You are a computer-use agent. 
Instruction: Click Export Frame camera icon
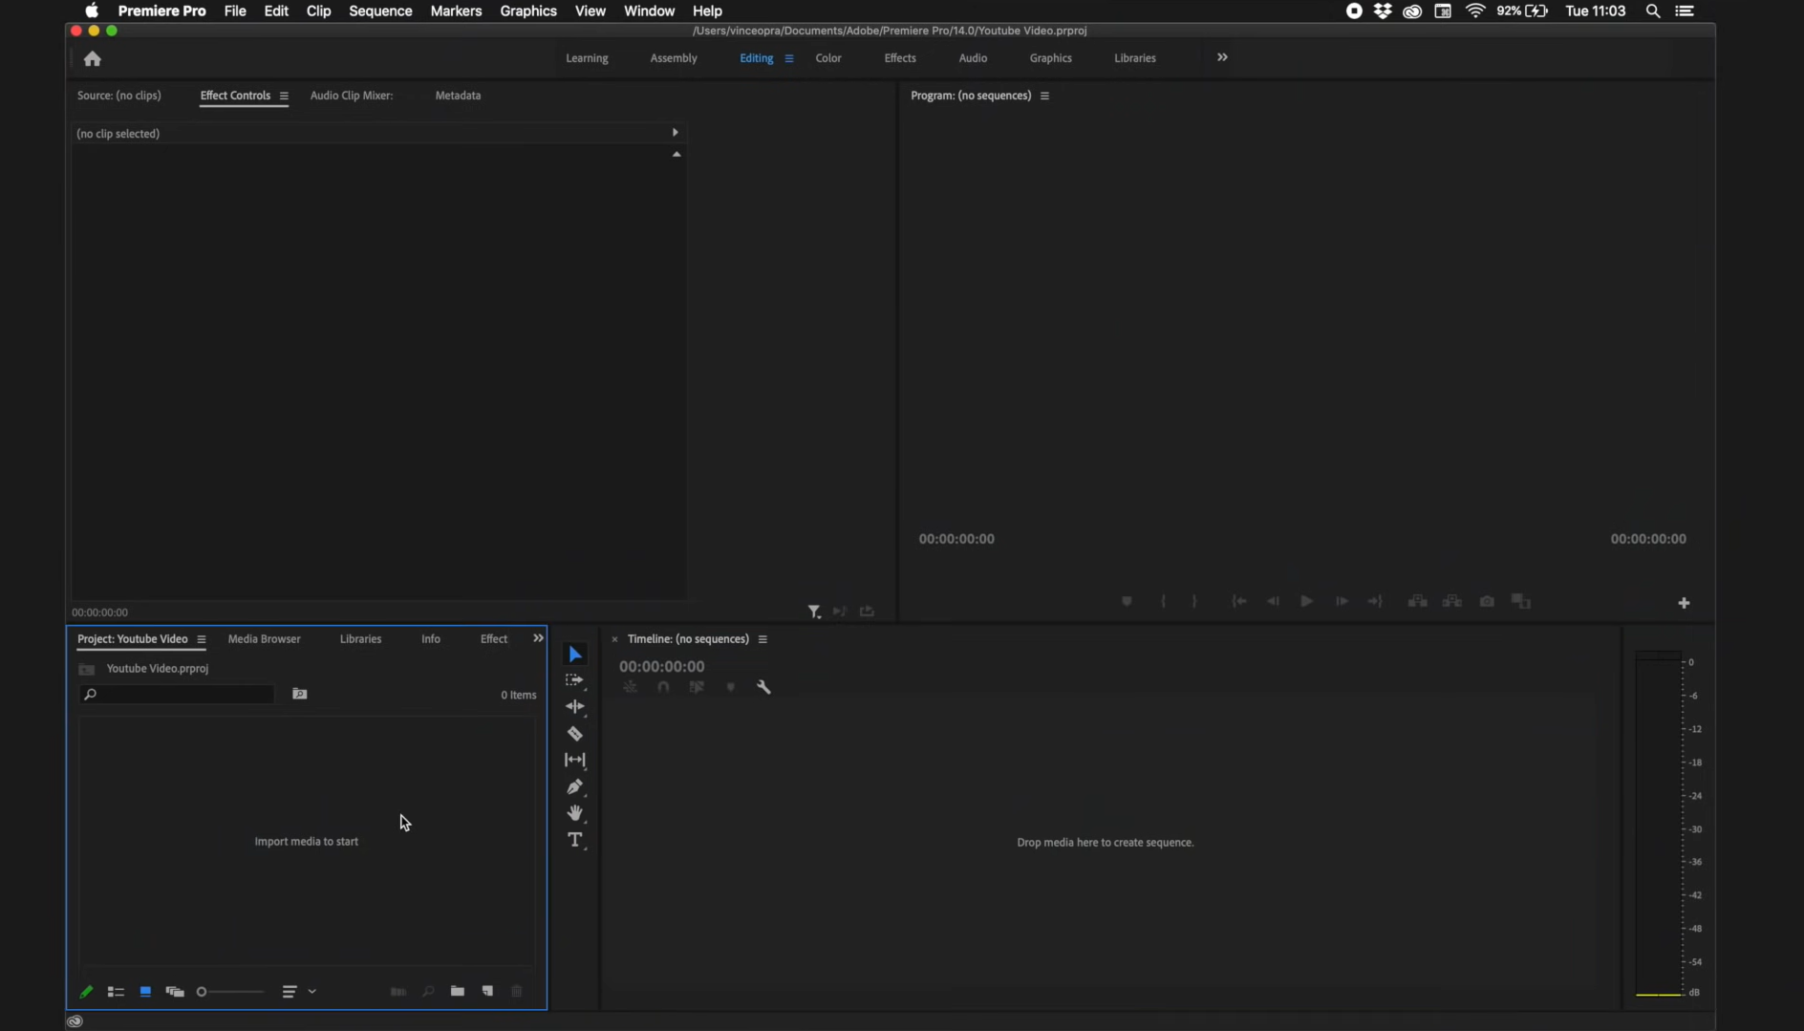(x=1487, y=601)
